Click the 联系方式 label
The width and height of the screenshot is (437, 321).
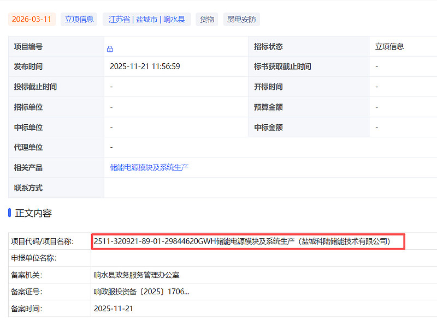pos(28,188)
